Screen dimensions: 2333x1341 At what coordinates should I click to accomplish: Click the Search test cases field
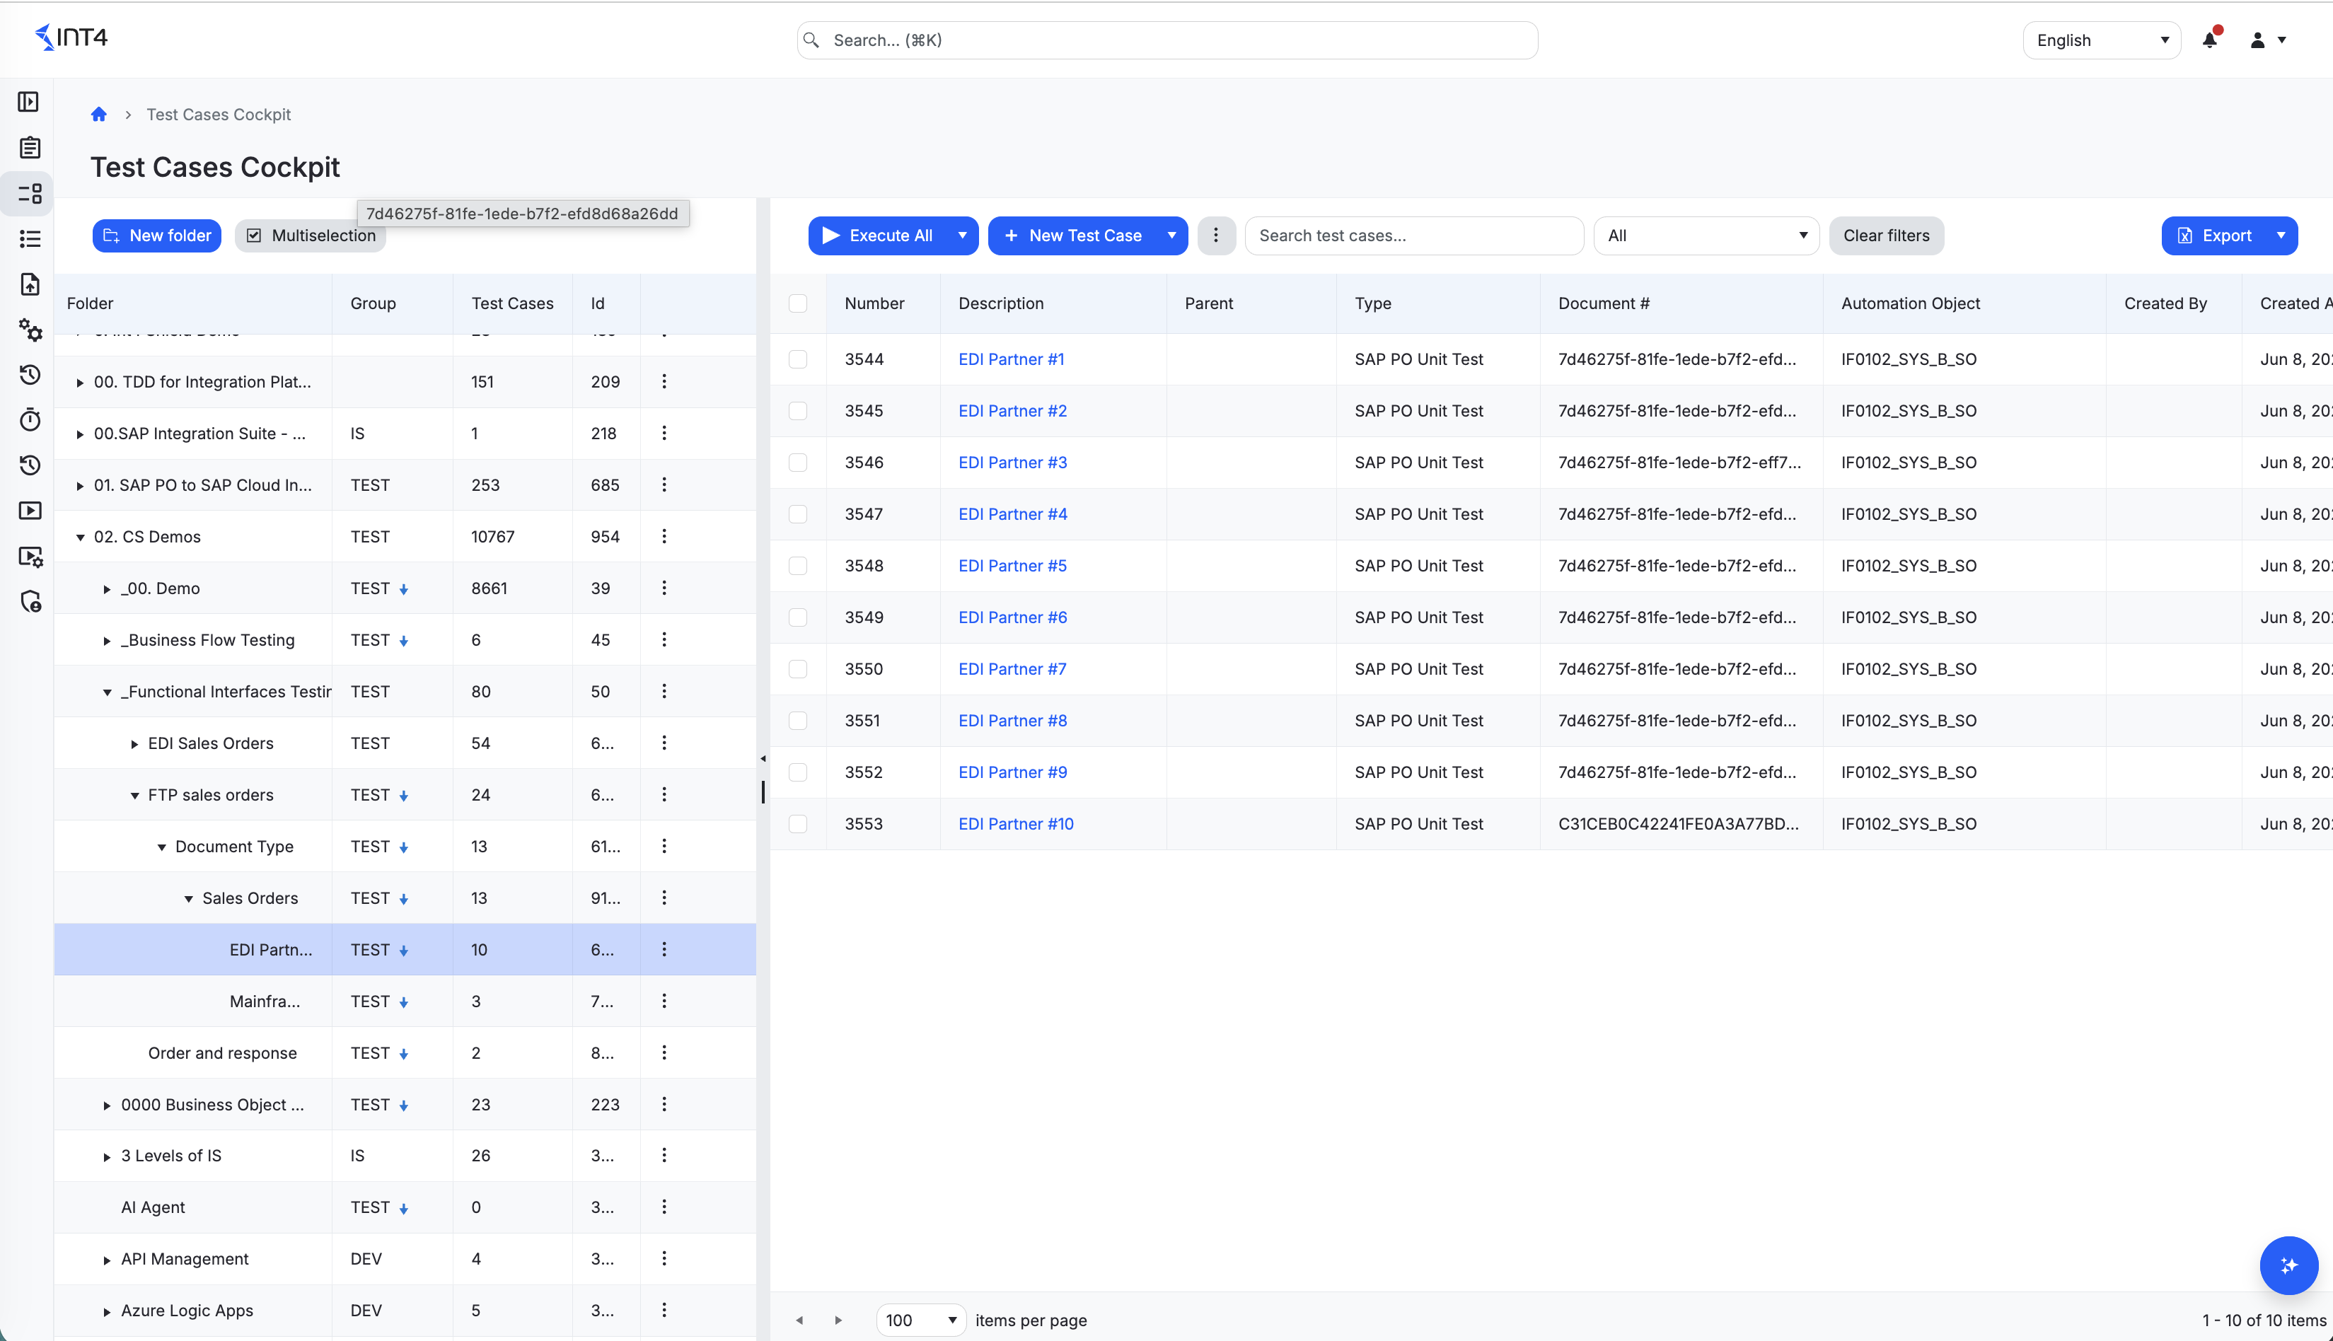[x=1414, y=236]
